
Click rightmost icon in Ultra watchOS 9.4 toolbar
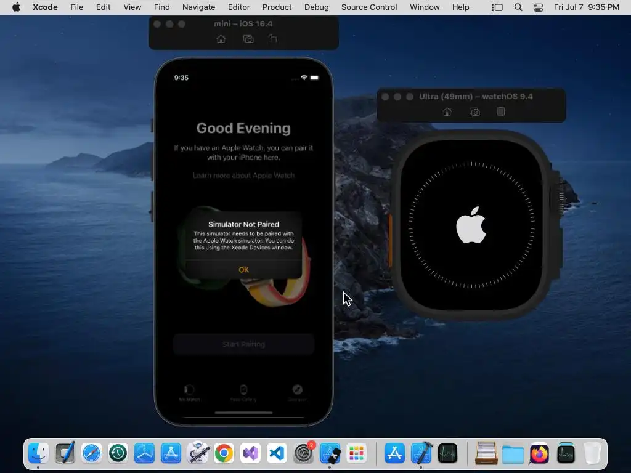pos(500,111)
